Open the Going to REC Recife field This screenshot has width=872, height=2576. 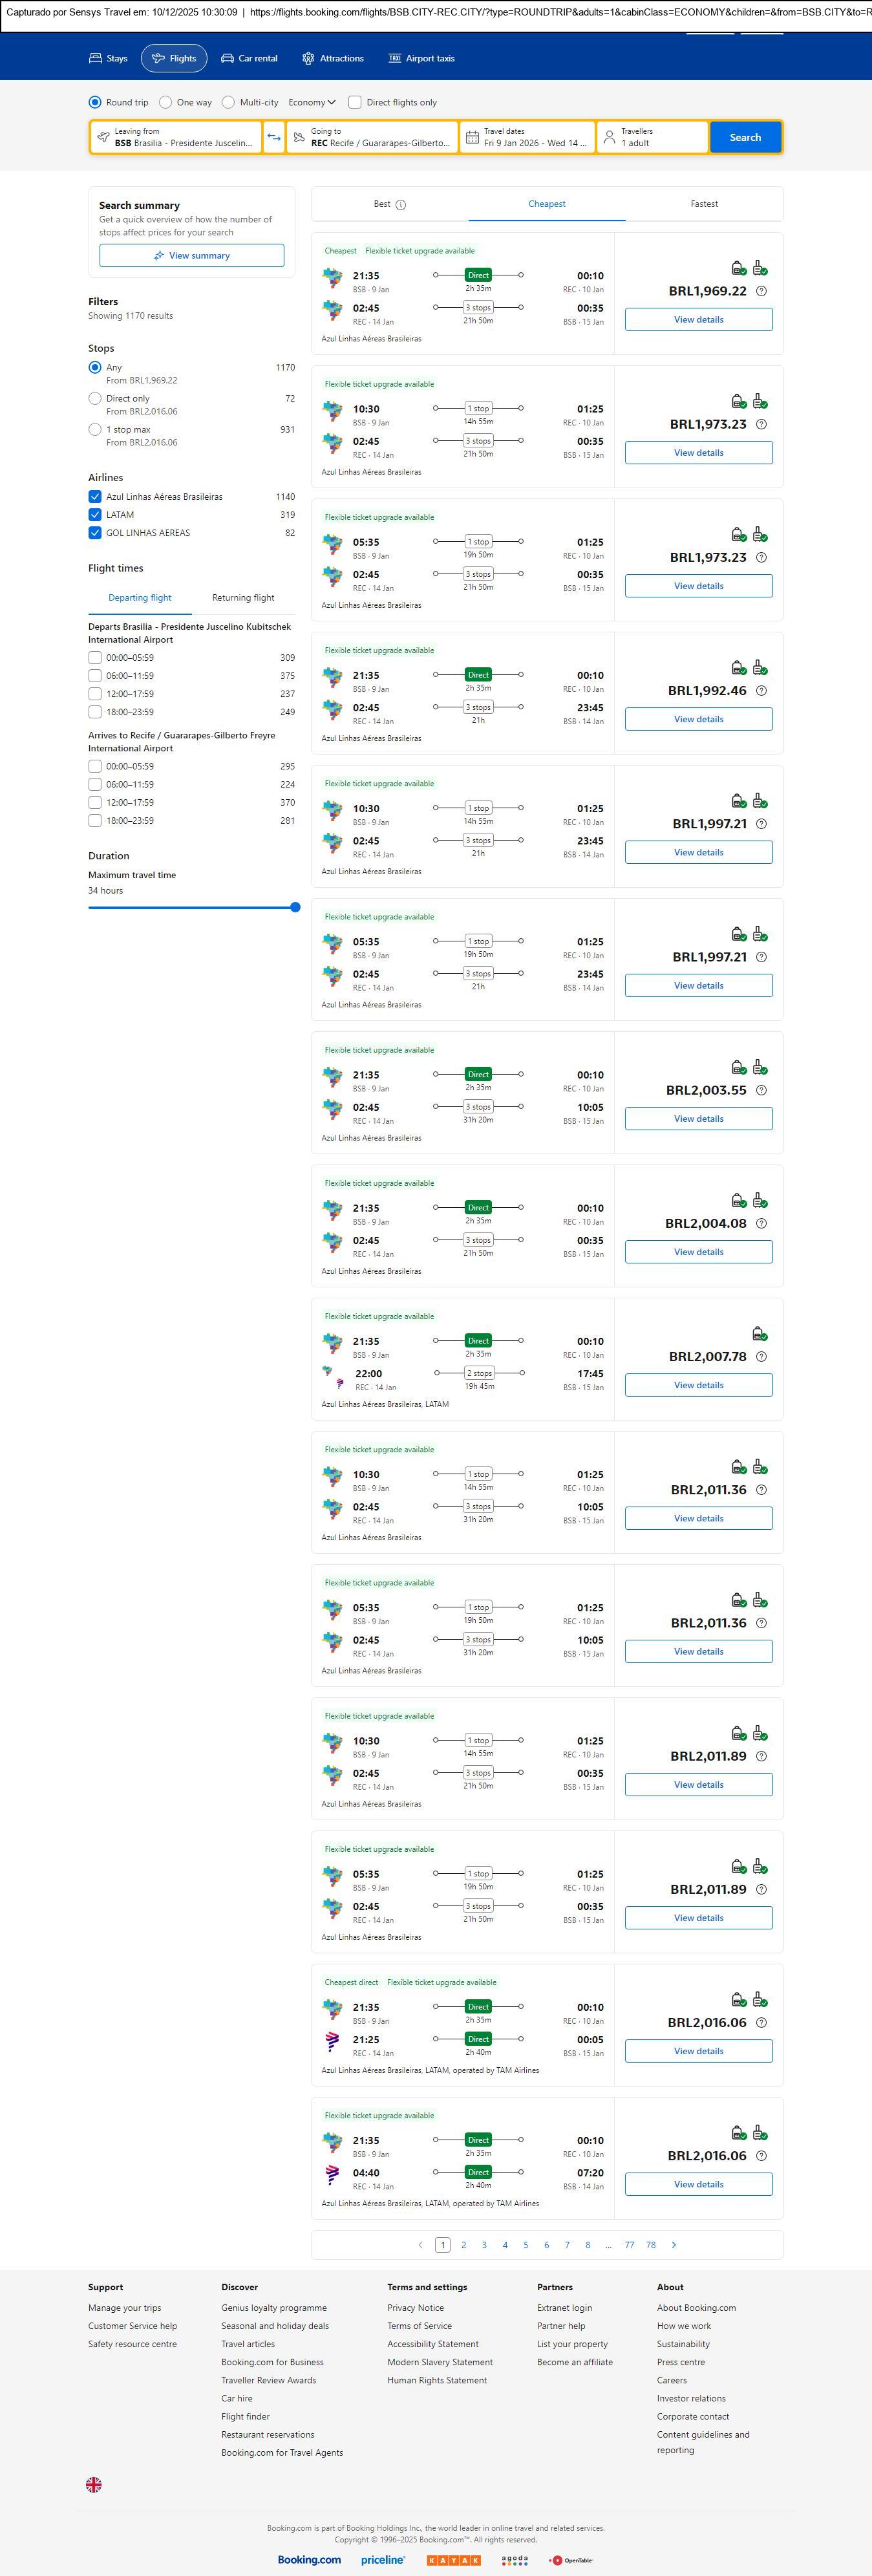(x=372, y=137)
